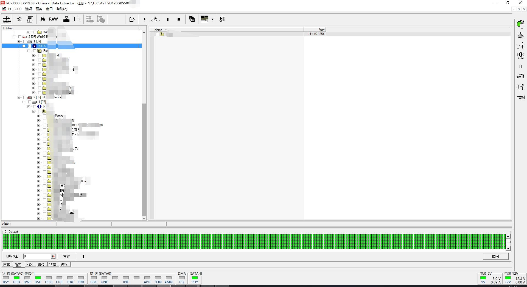This screenshot has height=287, width=527.
Task: Tick the checkbox of 1 [07] under Win95
Action: pos(25,41)
